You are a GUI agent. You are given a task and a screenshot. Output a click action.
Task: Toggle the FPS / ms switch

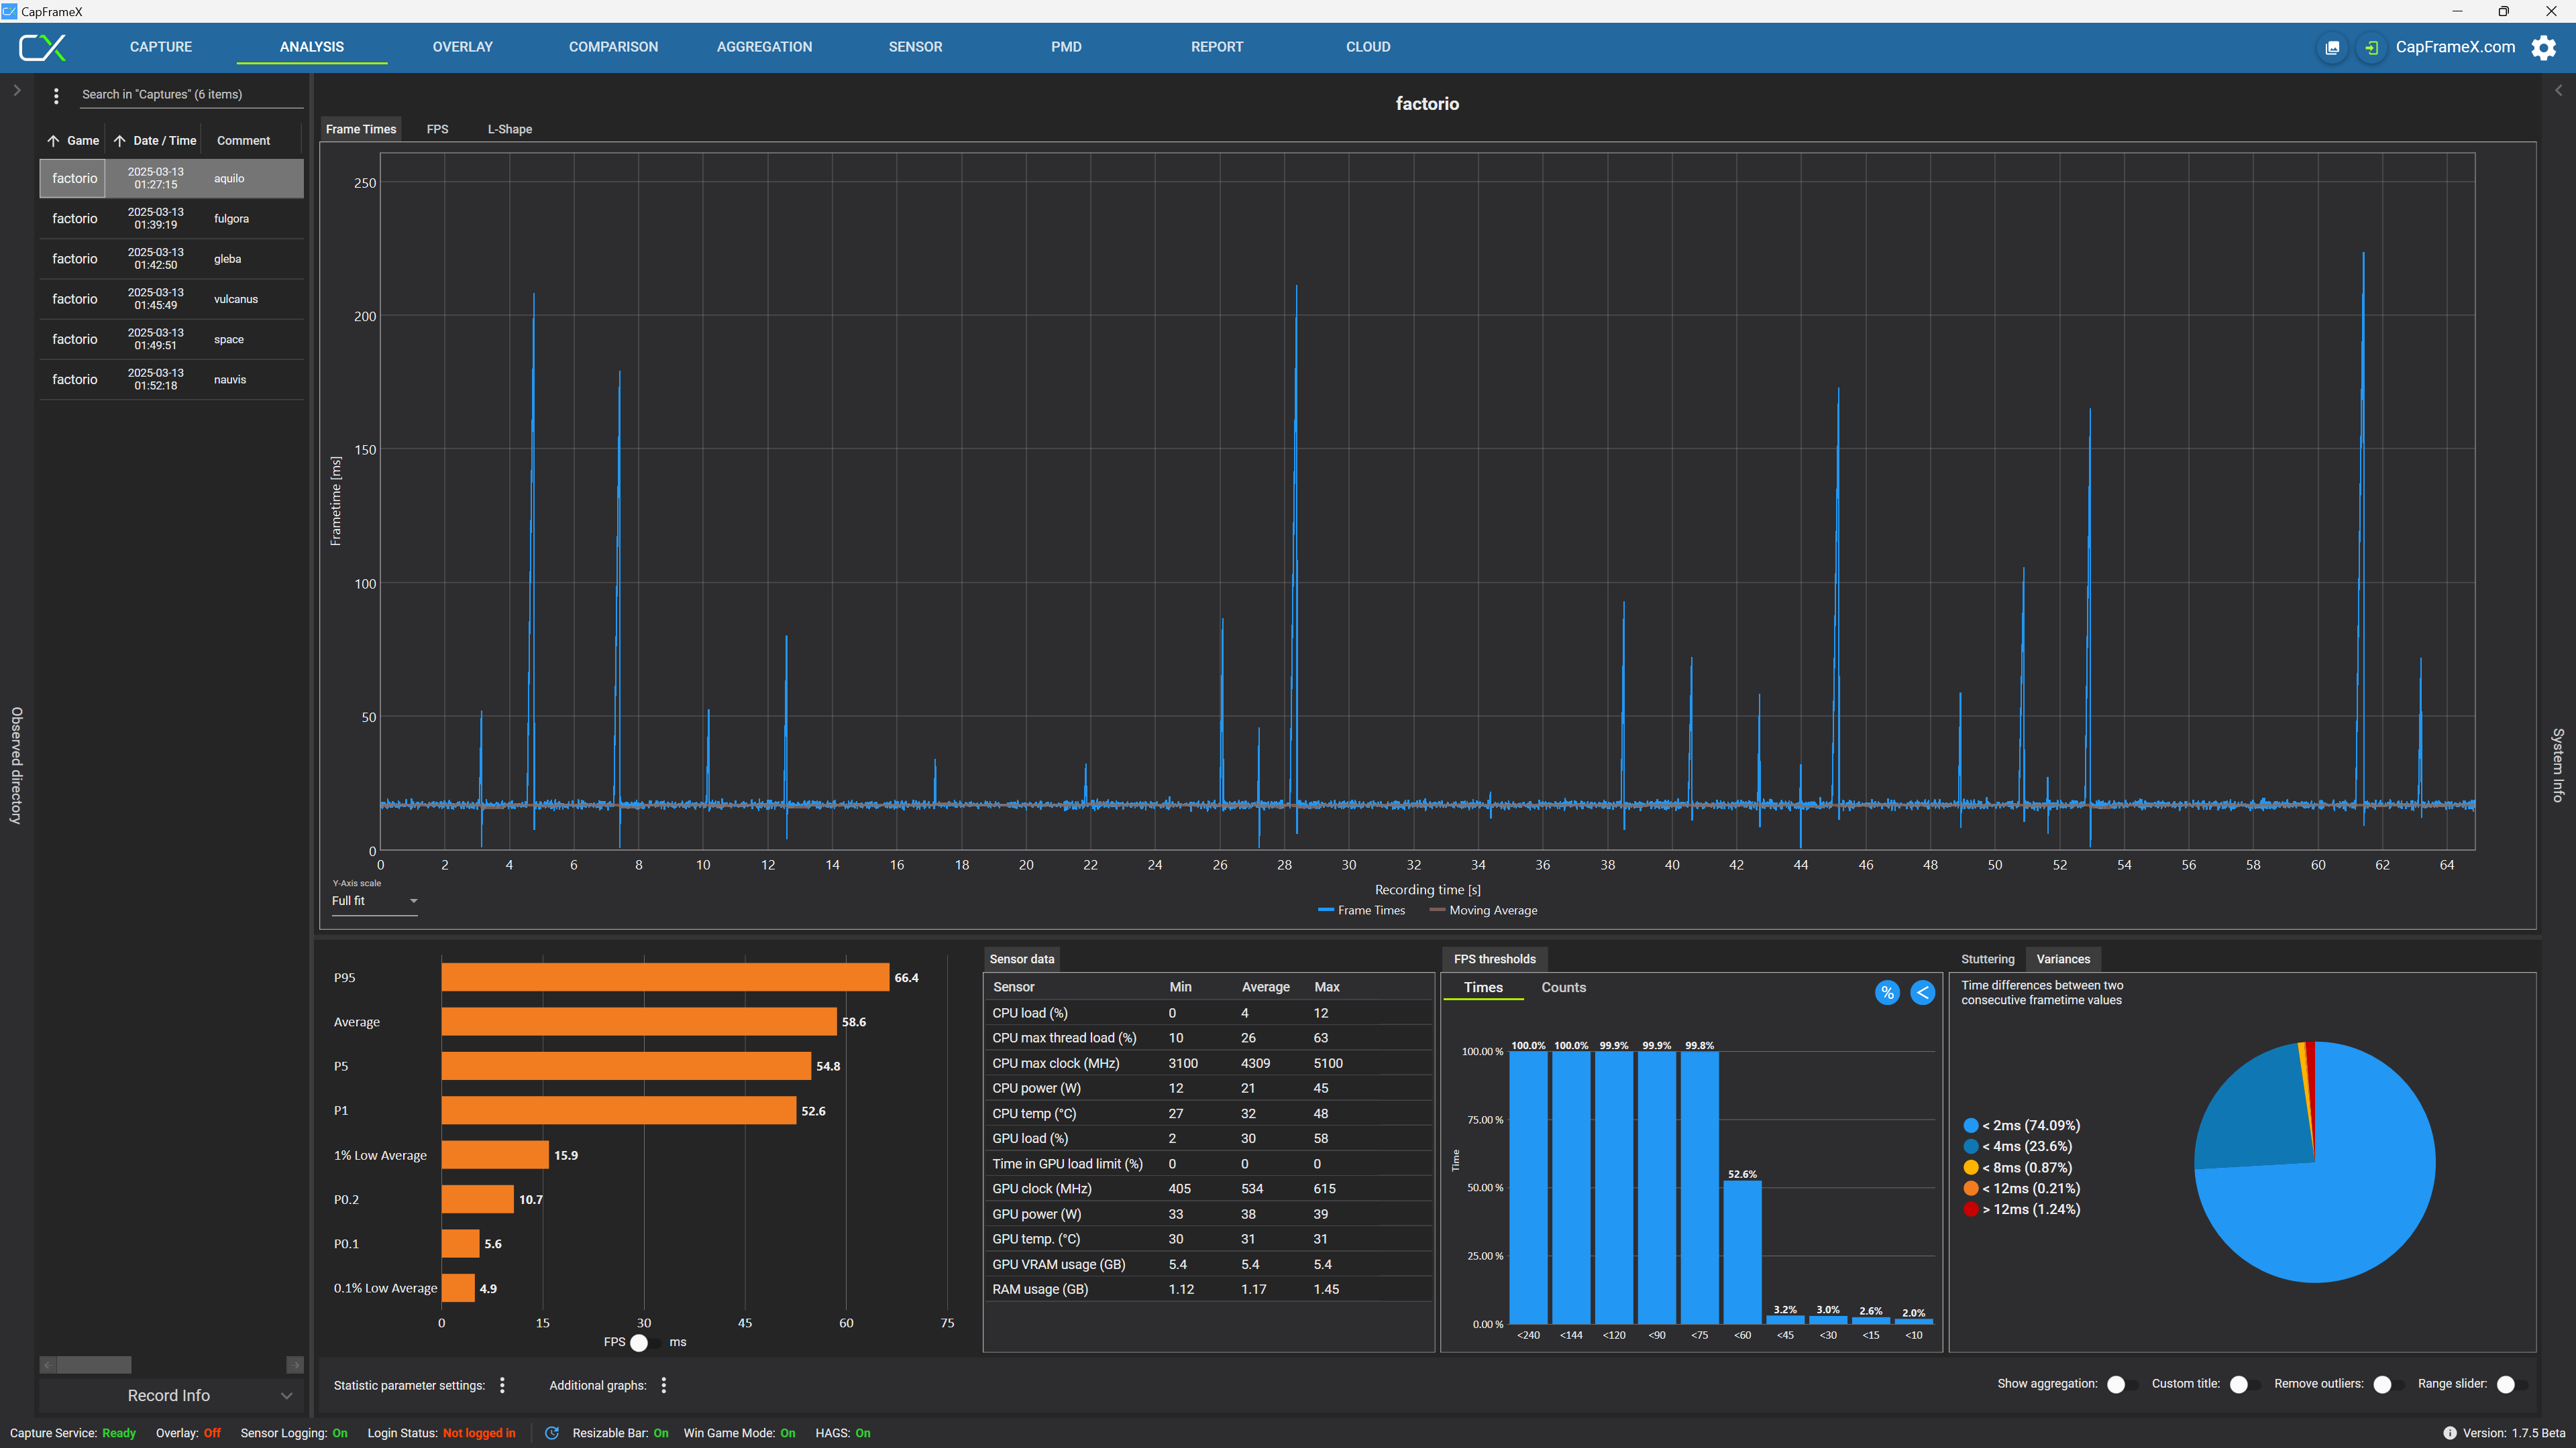[x=646, y=1342]
